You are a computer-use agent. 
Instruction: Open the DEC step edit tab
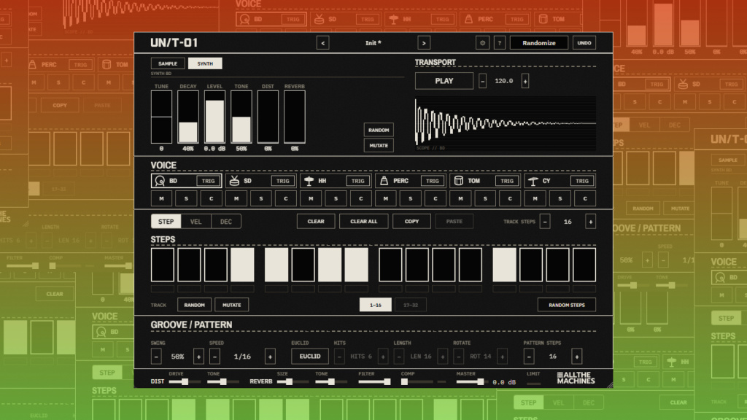226,222
